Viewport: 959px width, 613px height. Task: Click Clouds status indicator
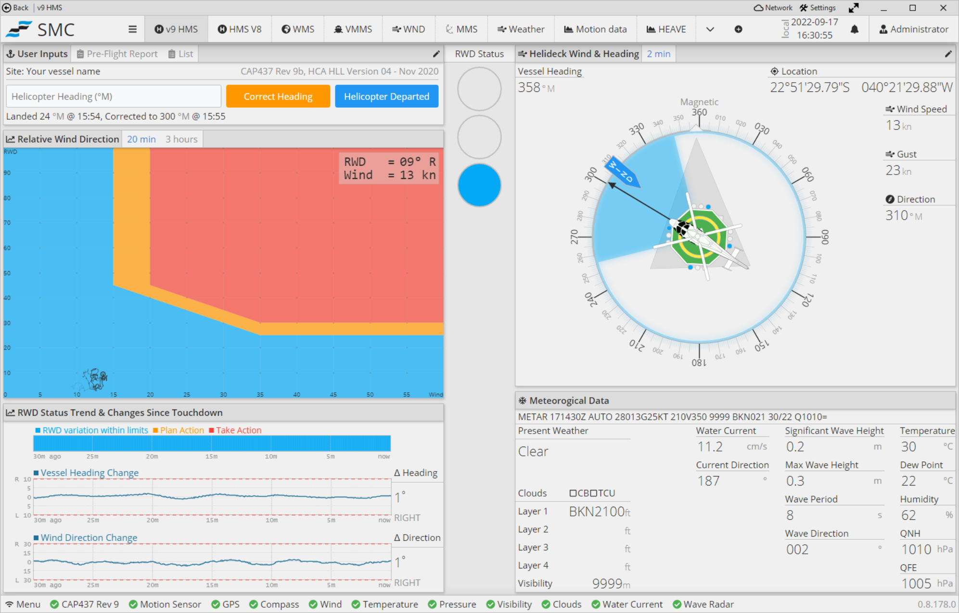pos(561,604)
